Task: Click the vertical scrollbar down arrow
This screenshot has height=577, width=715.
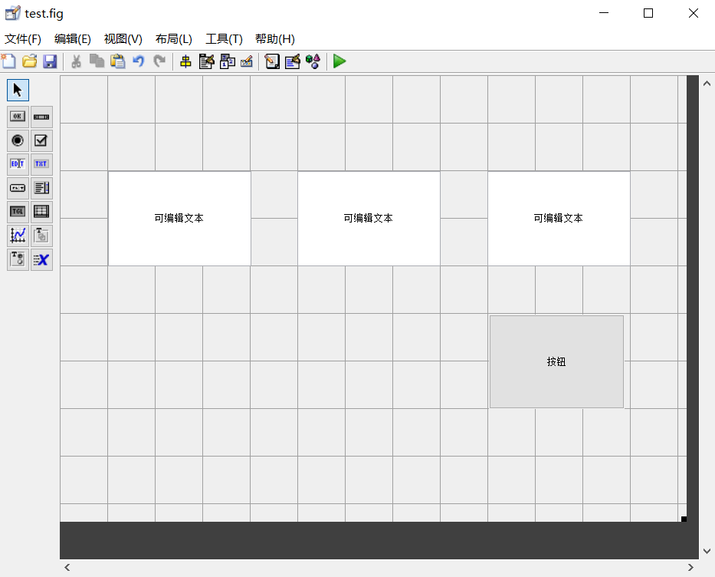Action: click(707, 551)
